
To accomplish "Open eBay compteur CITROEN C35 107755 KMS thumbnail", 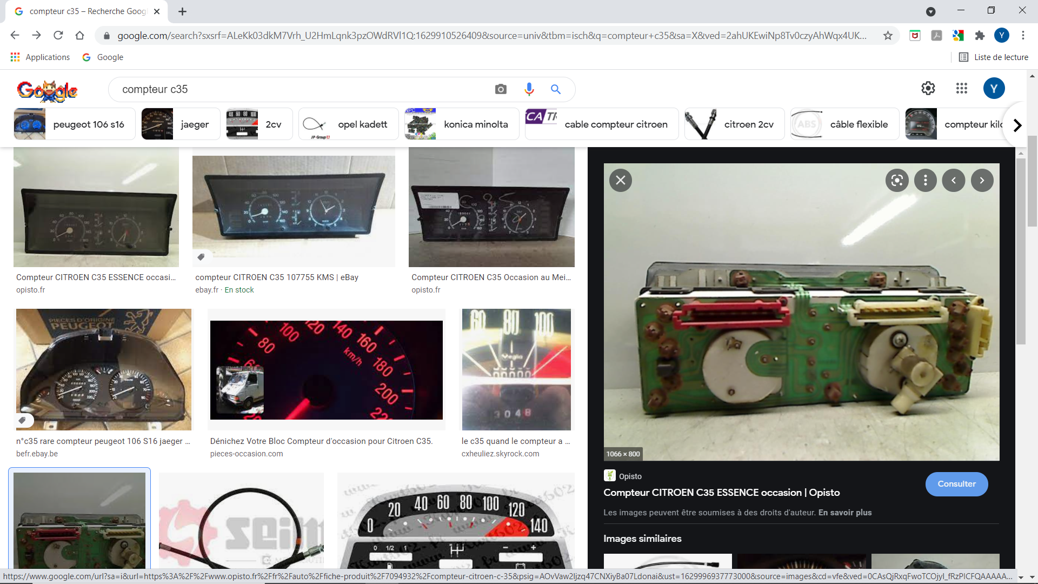I will [x=294, y=211].
